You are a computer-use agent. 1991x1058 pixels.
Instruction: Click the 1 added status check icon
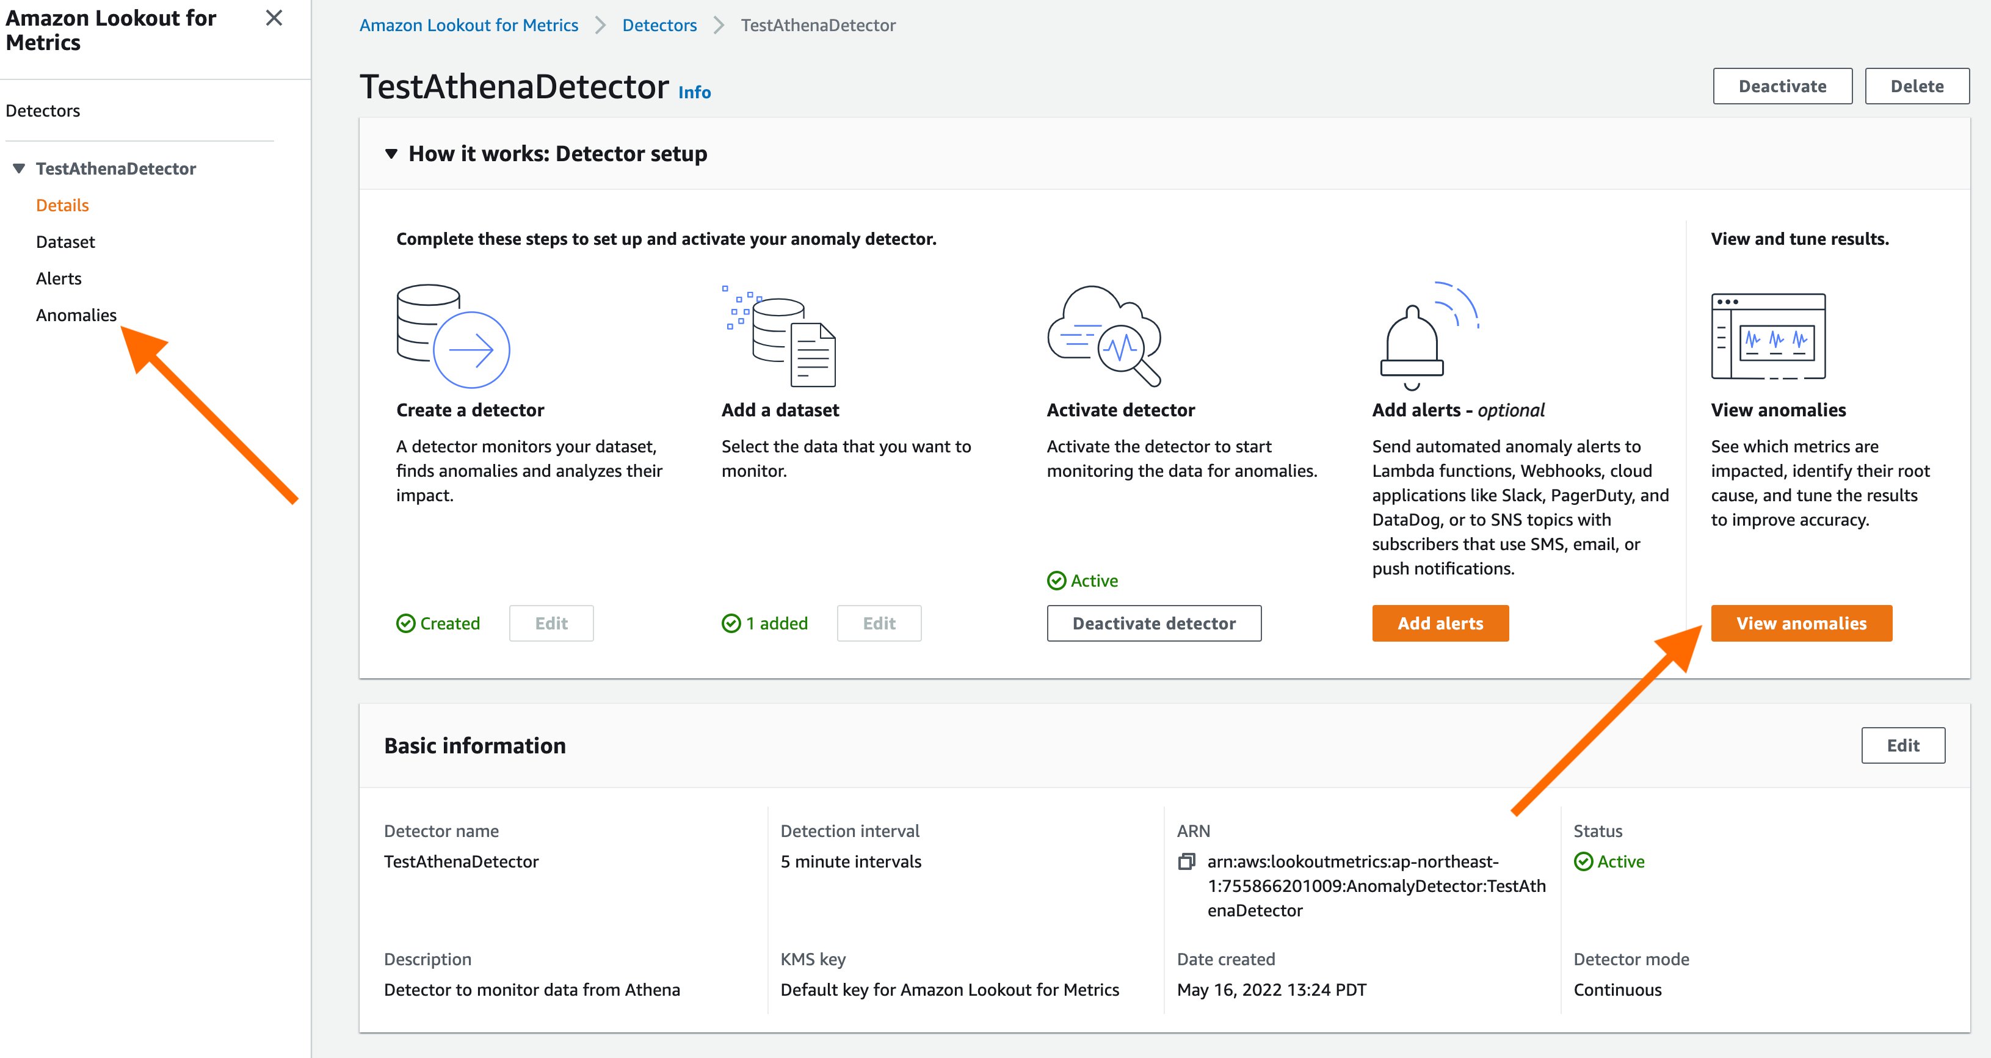731,623
